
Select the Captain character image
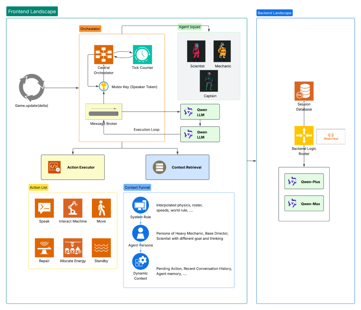[209, 81]
